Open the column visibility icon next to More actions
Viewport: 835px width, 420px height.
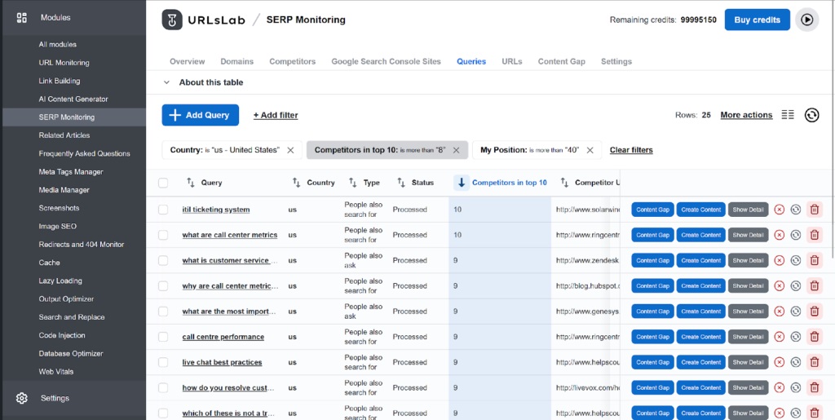pos(788,115)
